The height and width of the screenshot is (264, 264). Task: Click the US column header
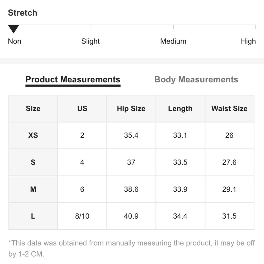pos(82,109)
